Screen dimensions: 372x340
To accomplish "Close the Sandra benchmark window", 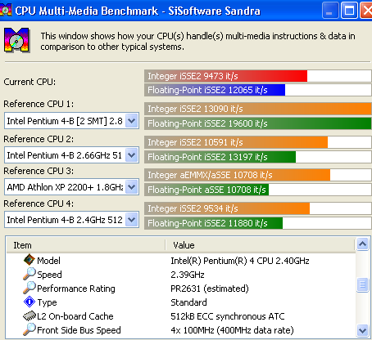I will click(x=366, y=11).
